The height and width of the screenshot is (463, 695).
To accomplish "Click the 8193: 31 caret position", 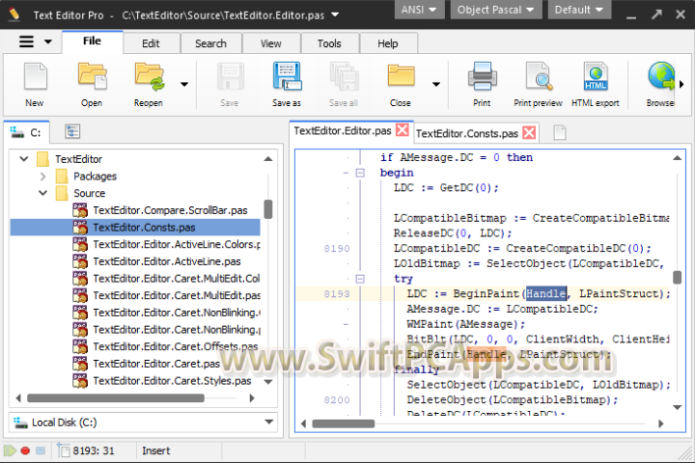I will point(94,450).
